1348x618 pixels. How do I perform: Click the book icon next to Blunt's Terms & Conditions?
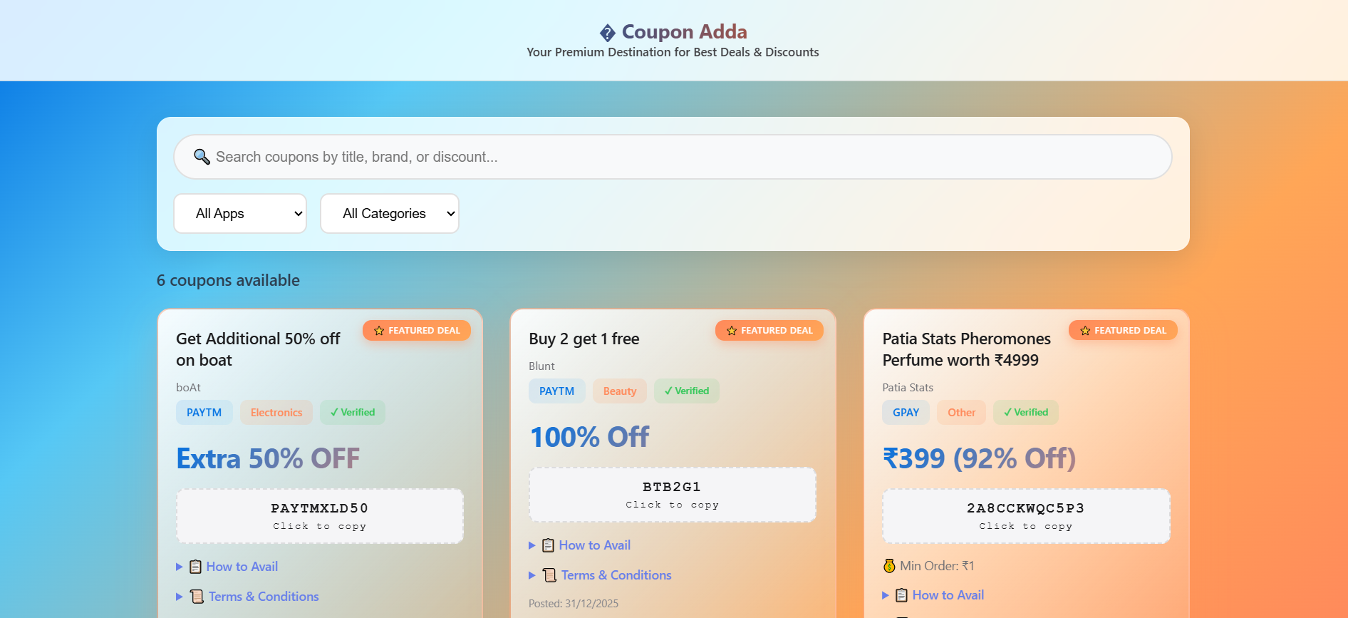[x=549, y=575]
